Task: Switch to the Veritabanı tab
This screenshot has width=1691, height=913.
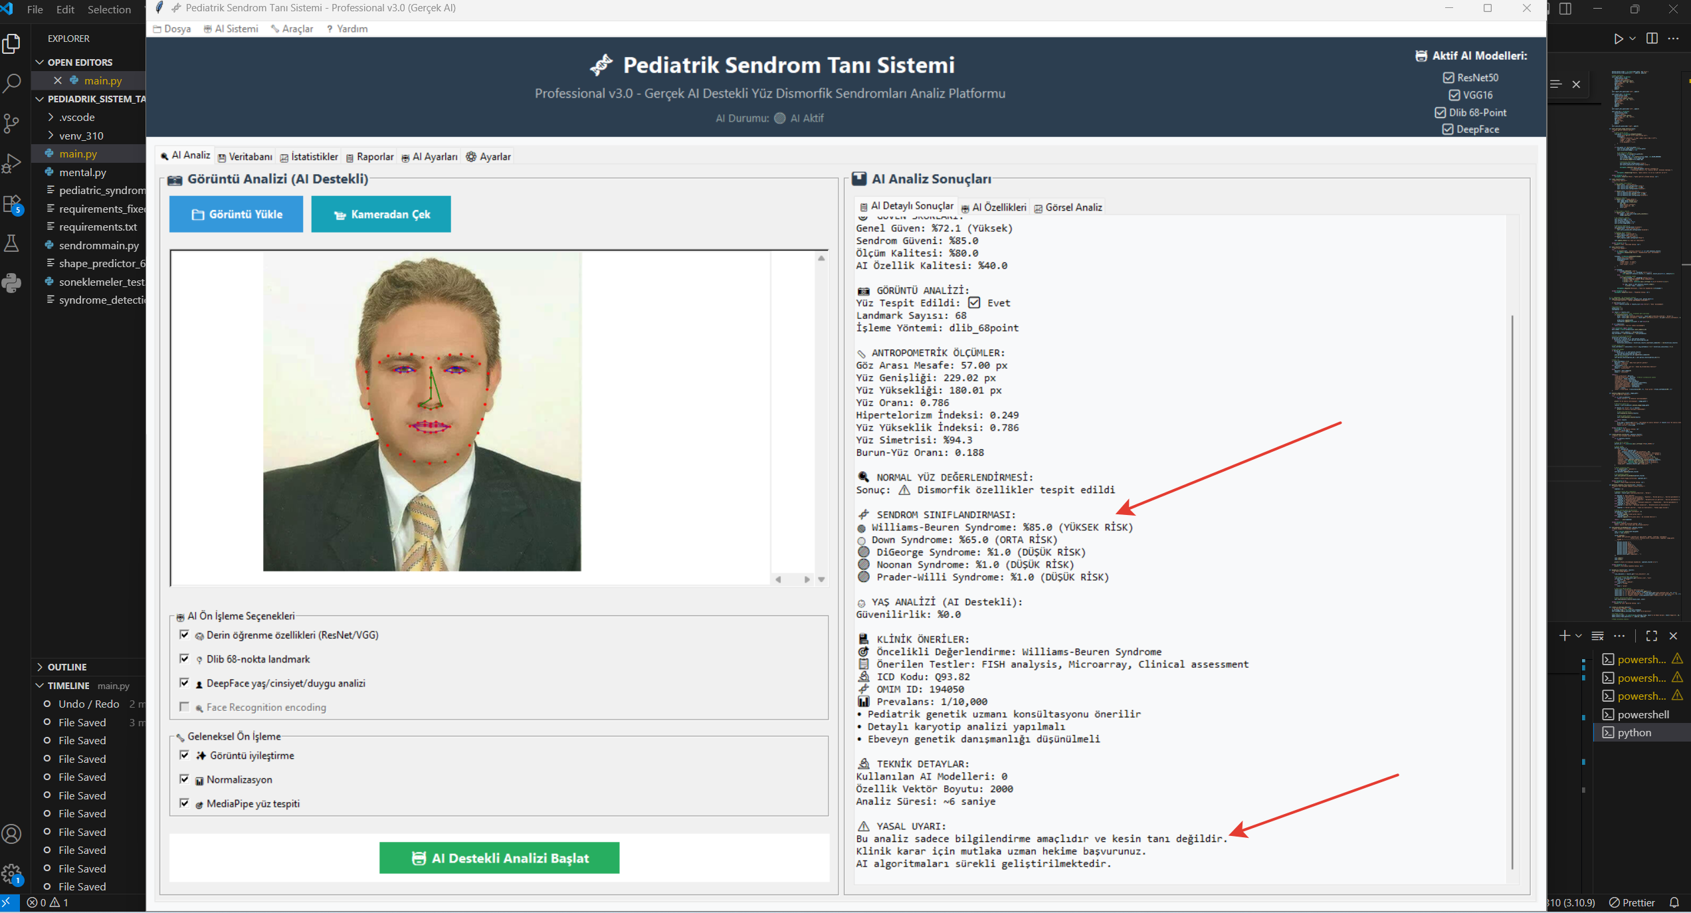Action: tap(245, 157)
